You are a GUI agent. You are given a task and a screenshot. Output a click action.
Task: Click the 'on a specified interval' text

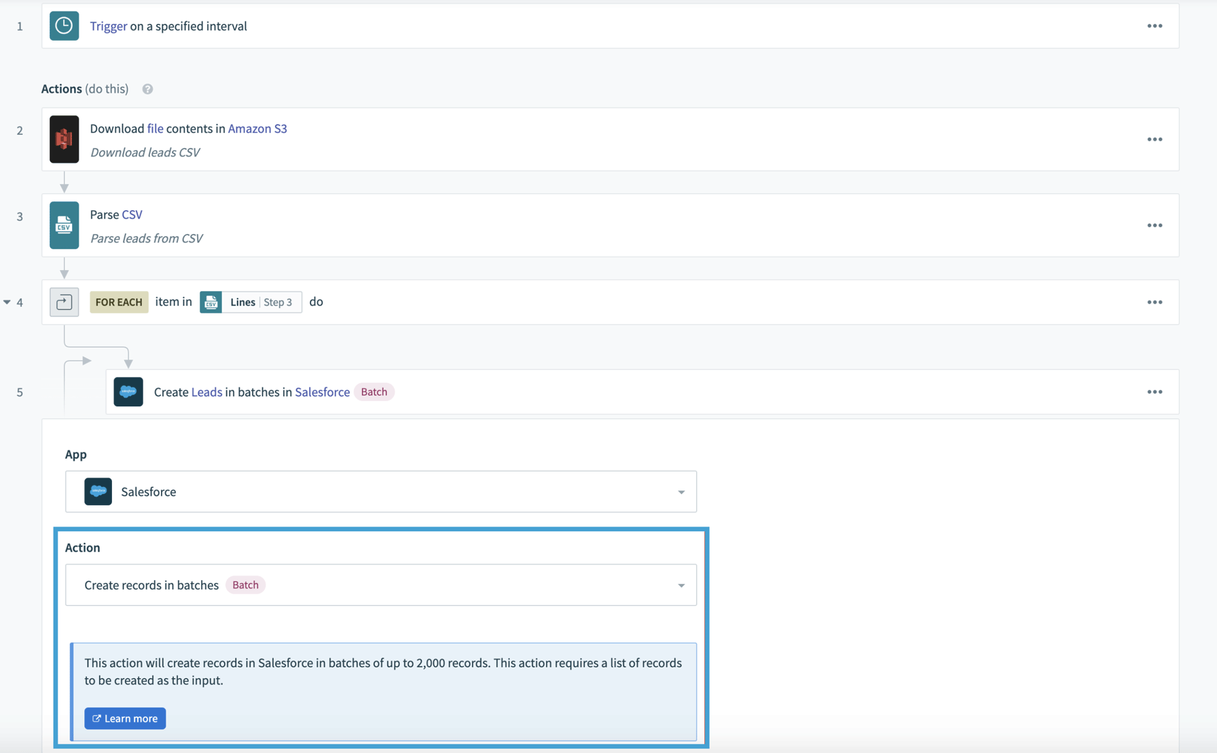click(188, 26)
